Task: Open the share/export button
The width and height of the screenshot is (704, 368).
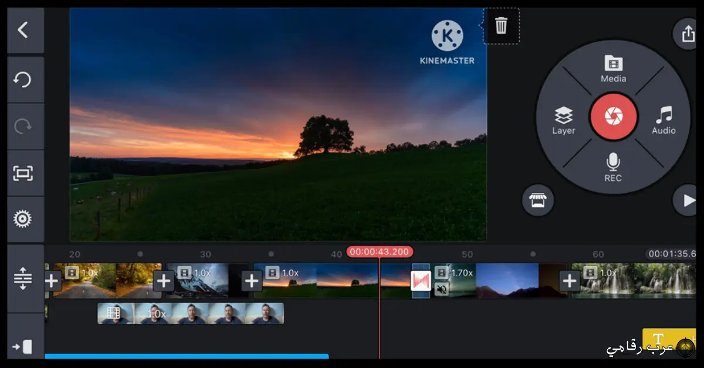Action: [x=688, y=34]
